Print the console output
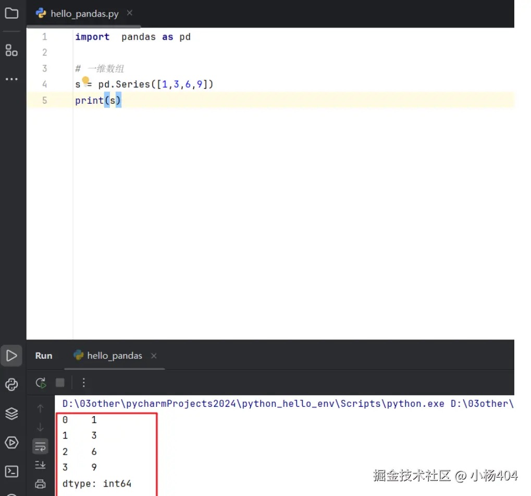Screen dimensions: 531x496 [x=40, y=484]
